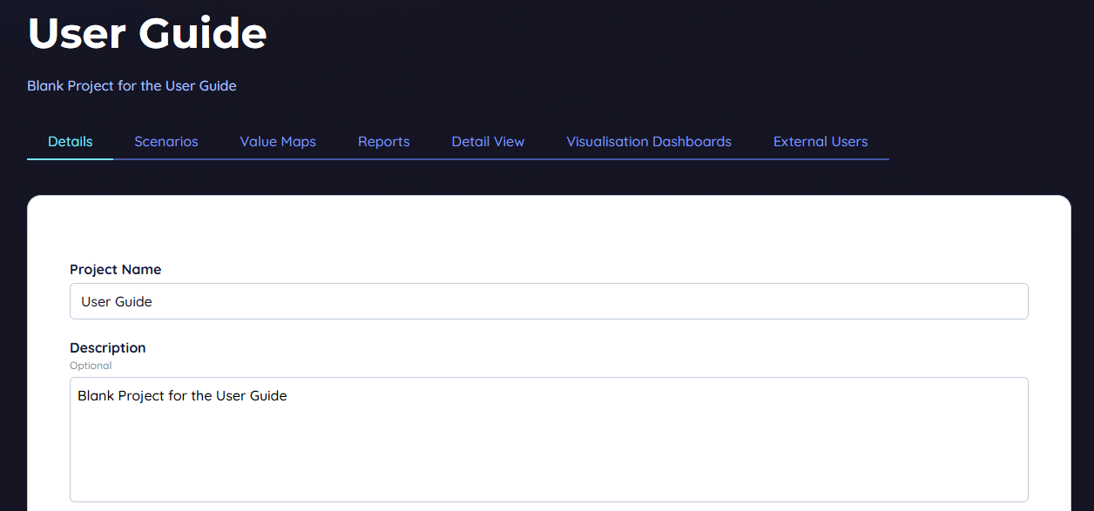Click the Description field label

[108, 348]
